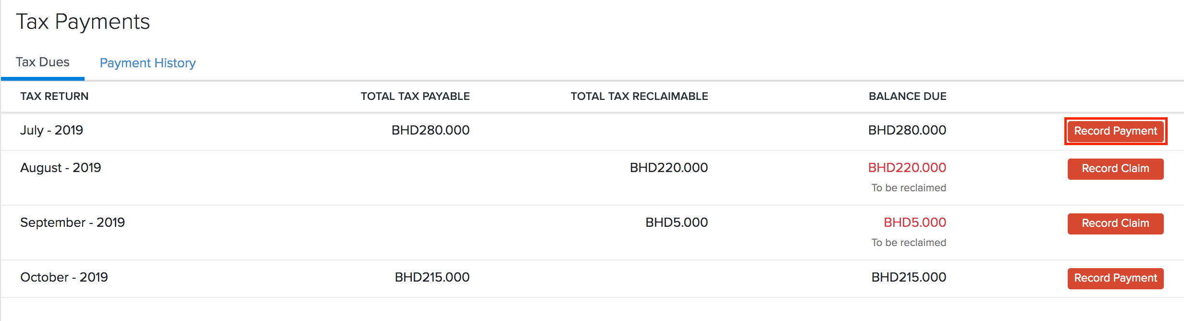Click Record Payment for July - 2019
The image size is (1184, 321).
1115,131
